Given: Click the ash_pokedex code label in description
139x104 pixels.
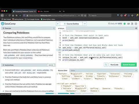Looking at the screenshot, I should coord(10,55).
